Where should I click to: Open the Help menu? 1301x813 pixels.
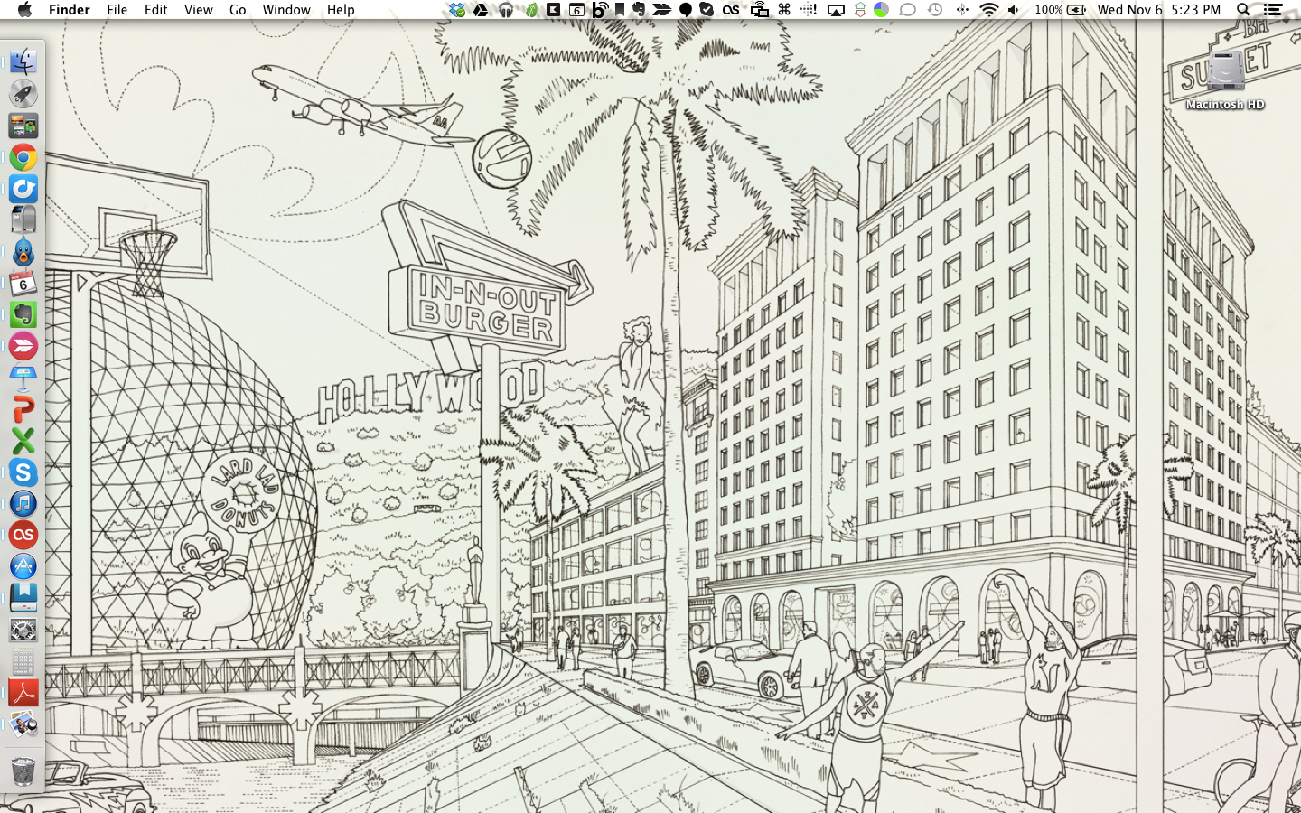click(341, 10)
